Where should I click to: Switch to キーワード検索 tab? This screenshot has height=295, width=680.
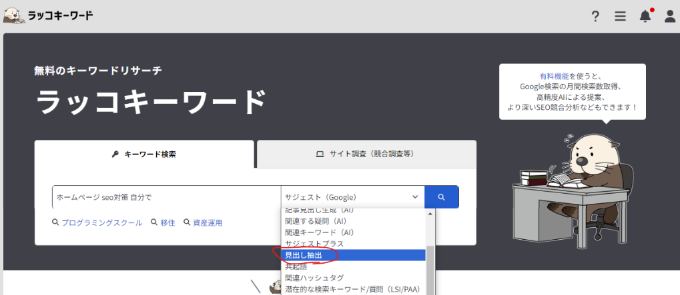pyautogui.click(x=144, y=154)
